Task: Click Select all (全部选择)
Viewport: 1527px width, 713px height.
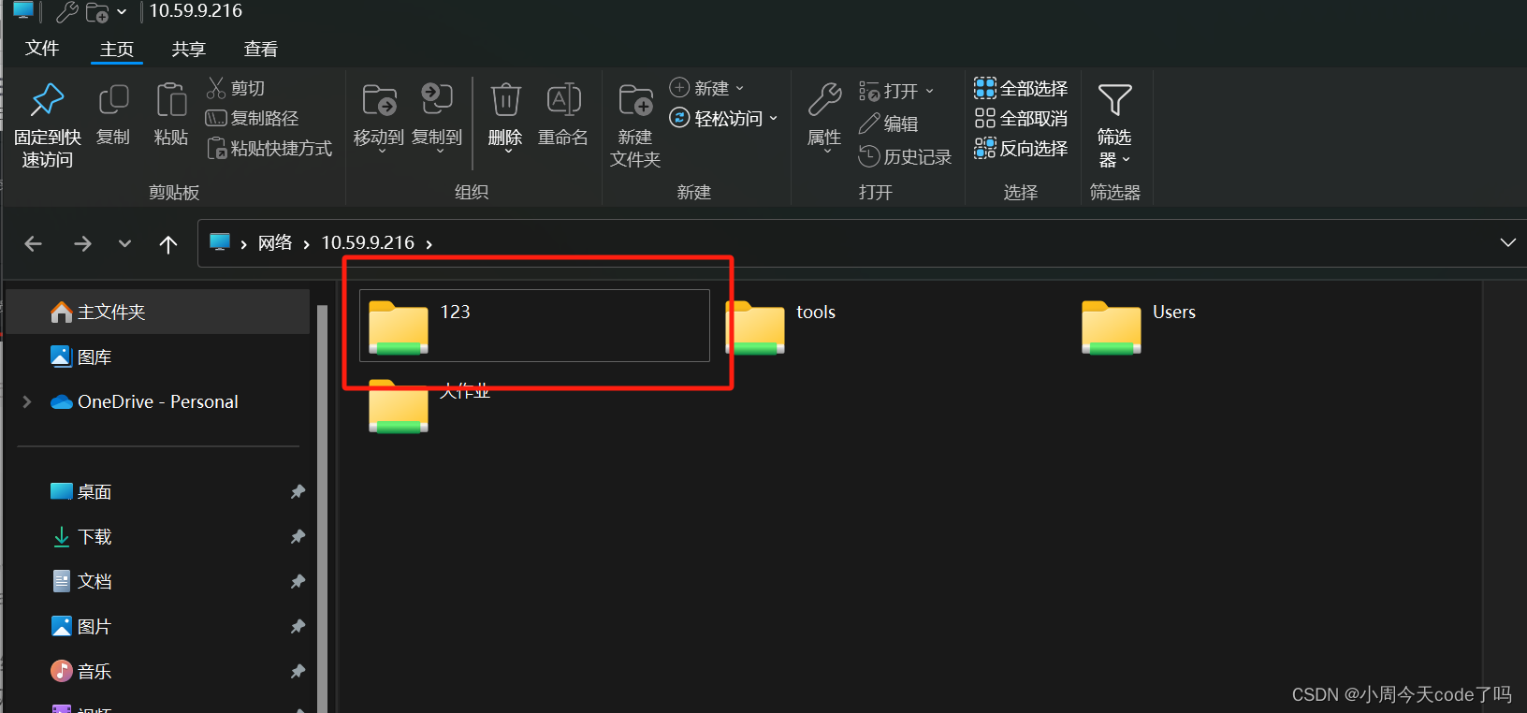Action: point(1021,88)
